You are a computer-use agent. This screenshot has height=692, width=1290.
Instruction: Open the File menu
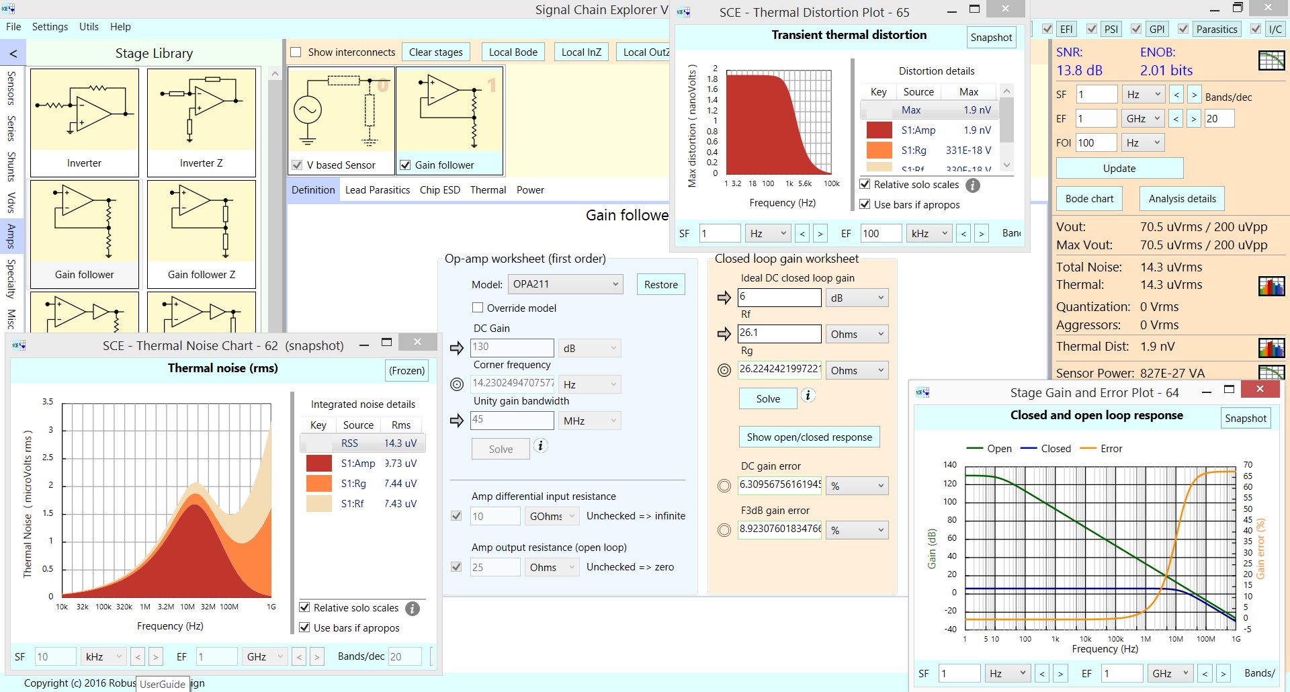[x=13, y=27]
